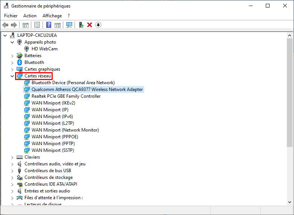Expand the Batteries category
Image resolution: width=294 pixels, height=215 pixels.
coord(12,56)
